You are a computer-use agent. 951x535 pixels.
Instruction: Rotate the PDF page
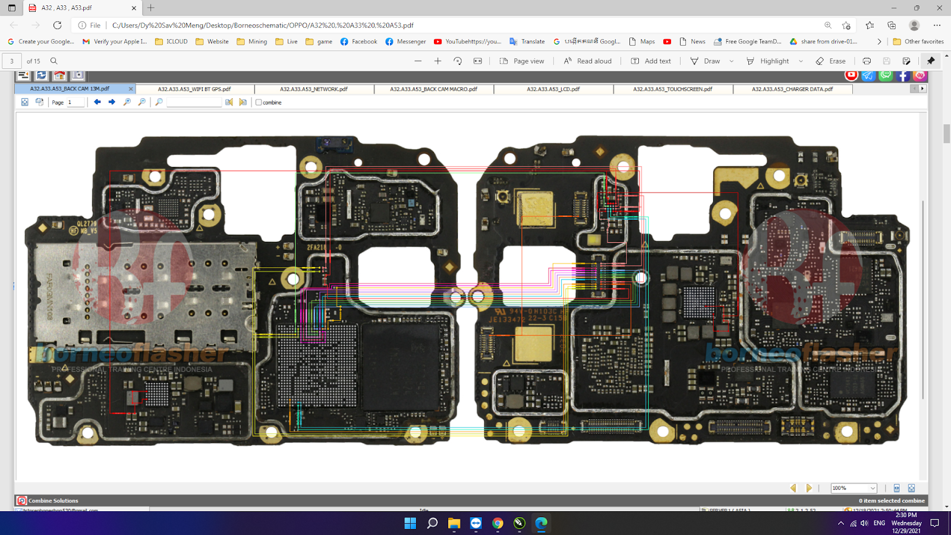pos(458,61)
